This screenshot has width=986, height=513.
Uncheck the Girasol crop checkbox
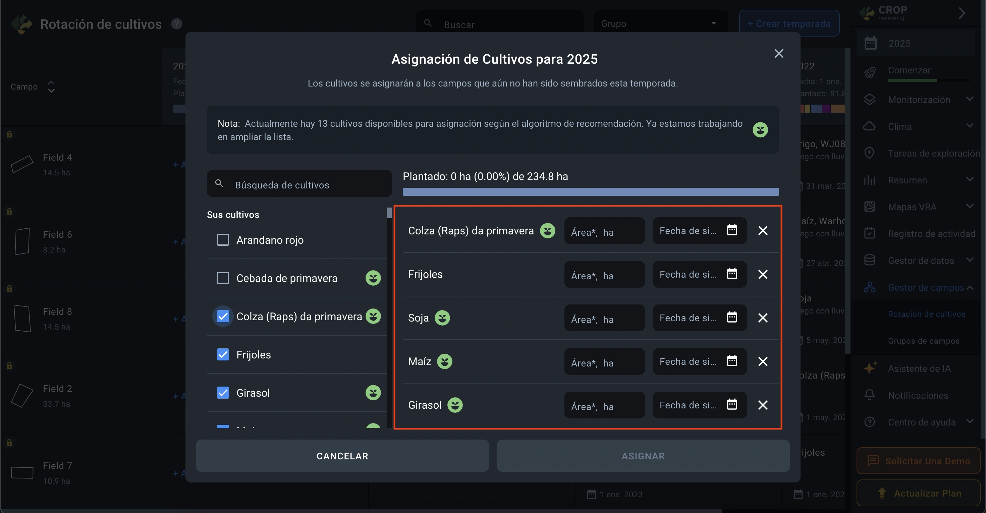tap(223, 393)
